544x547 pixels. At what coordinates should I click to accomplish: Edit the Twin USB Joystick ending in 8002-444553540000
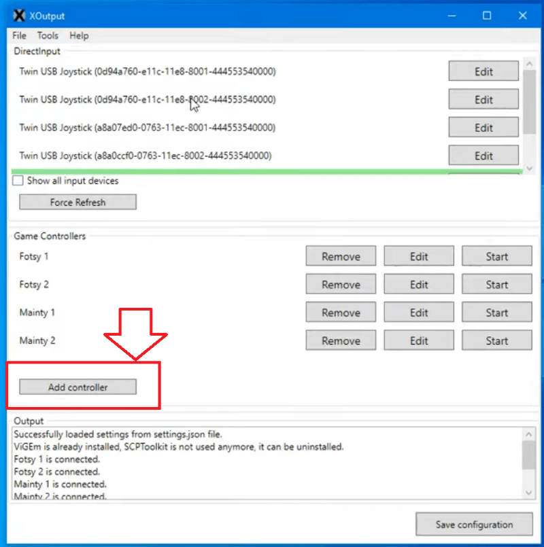(483, 99)
